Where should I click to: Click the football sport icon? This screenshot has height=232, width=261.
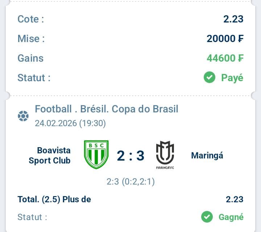click(x=23, y=116)
